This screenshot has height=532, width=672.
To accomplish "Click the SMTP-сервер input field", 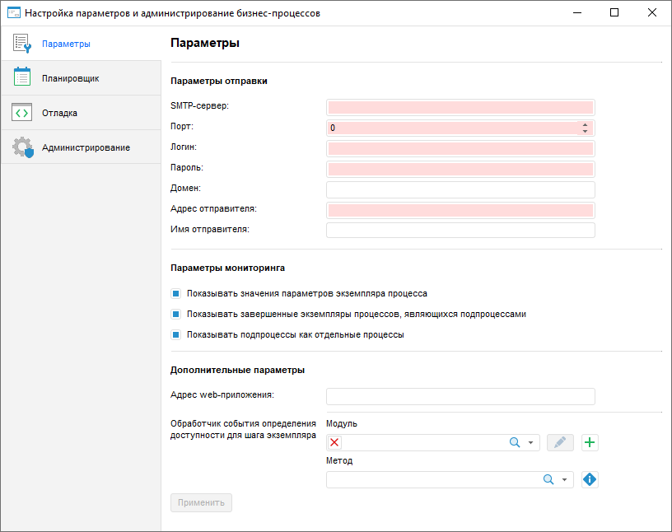I will (460, 107).
